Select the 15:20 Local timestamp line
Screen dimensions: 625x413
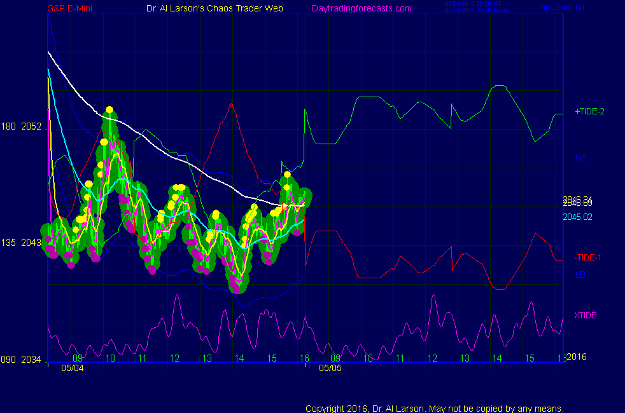coord(476,10)
